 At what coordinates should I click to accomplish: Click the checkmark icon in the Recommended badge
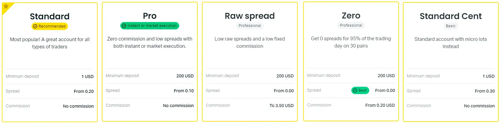(x=35, y=26)
